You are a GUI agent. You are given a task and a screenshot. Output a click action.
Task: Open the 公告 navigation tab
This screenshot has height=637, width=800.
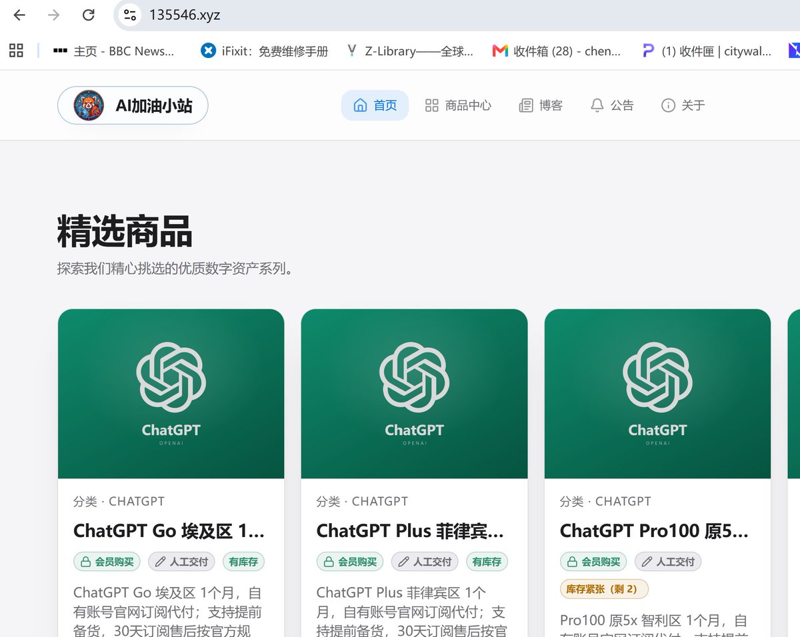612,105
